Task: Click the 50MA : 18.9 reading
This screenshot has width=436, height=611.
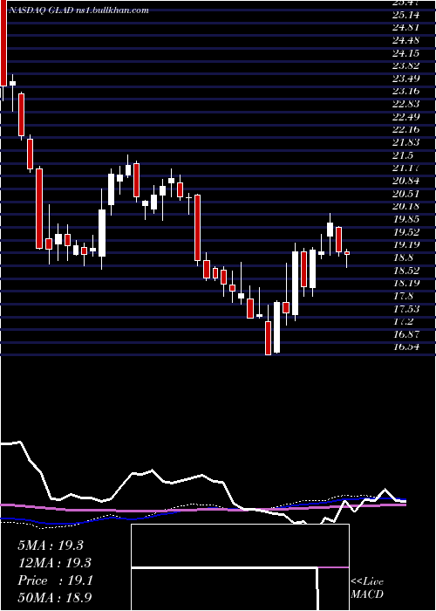Action: 55,597
